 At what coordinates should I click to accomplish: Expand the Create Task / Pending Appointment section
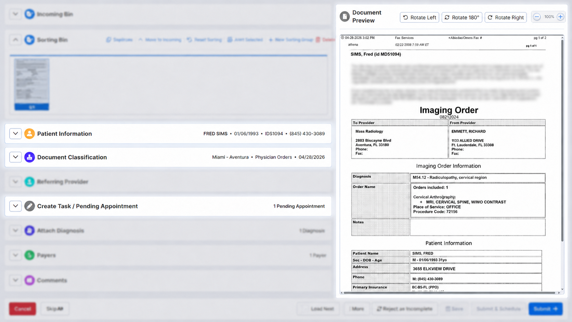point(15,206)
